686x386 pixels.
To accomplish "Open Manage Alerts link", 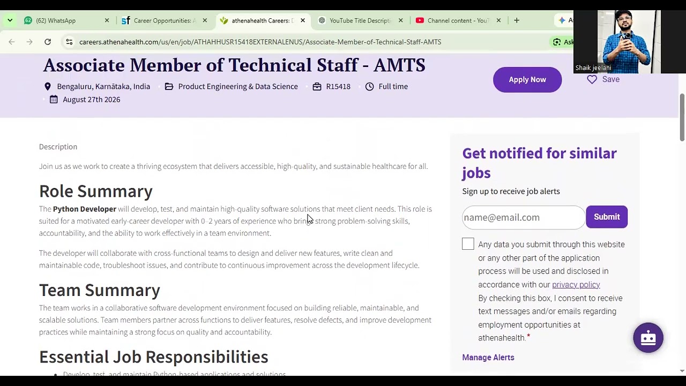I will click(x=488, y=358).
